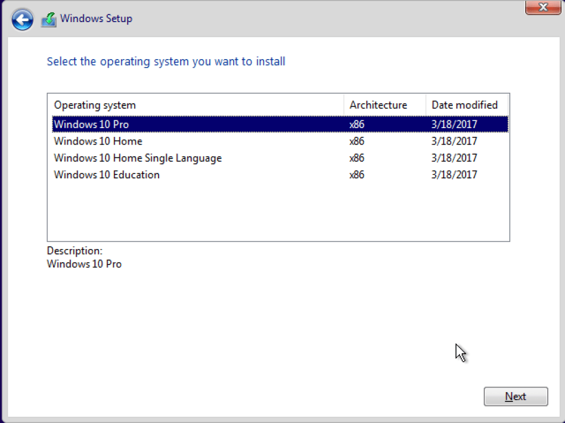Click the Description label below the list
This screenshot has width=565, height=423.
[75, 251]
